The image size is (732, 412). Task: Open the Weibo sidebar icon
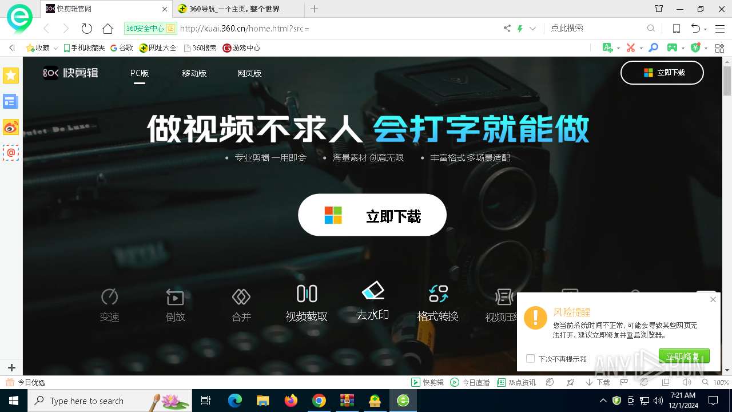click(x=11, y=127)
